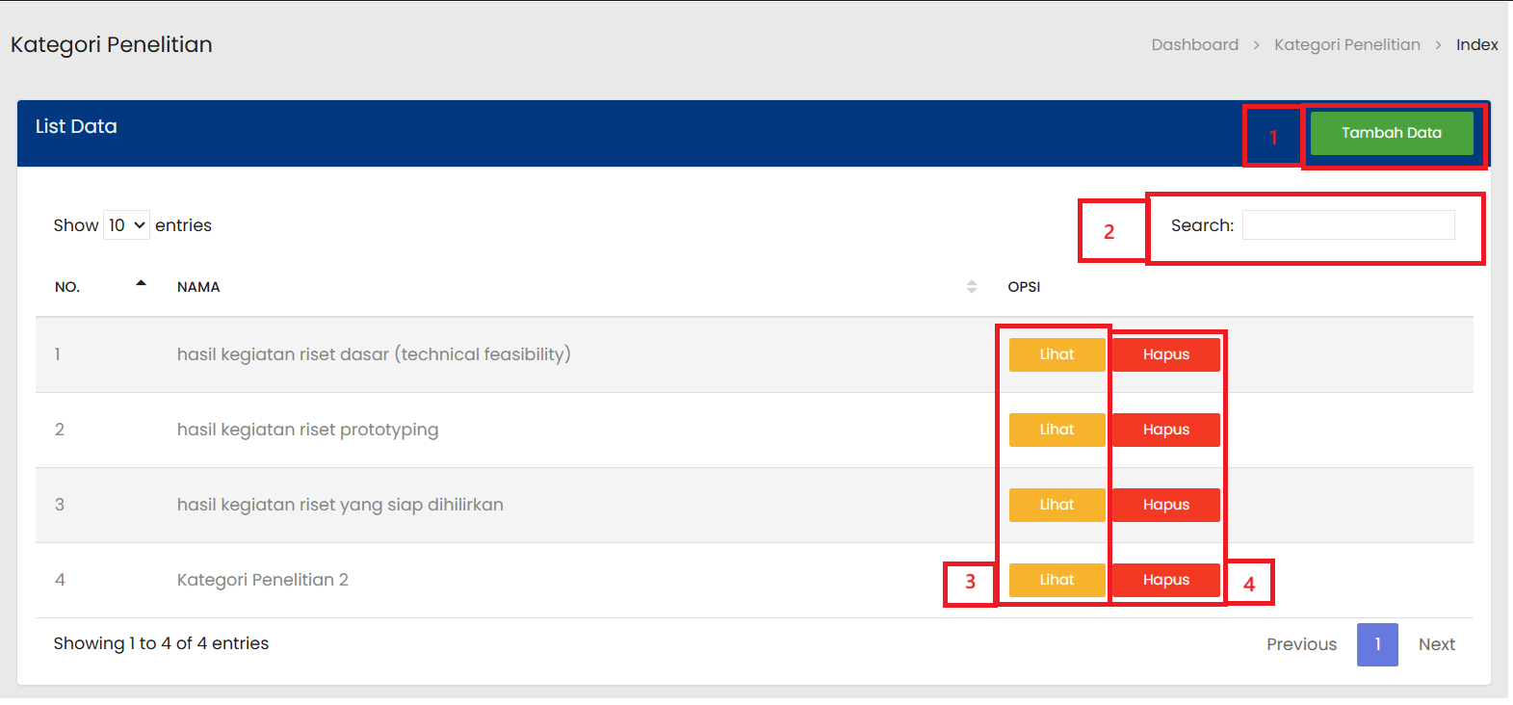
Task: Click the Next pagination link
Action: tap(1436, 644)
